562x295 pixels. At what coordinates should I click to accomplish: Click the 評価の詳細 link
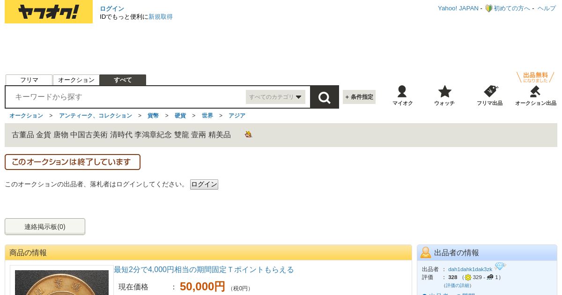458,285
